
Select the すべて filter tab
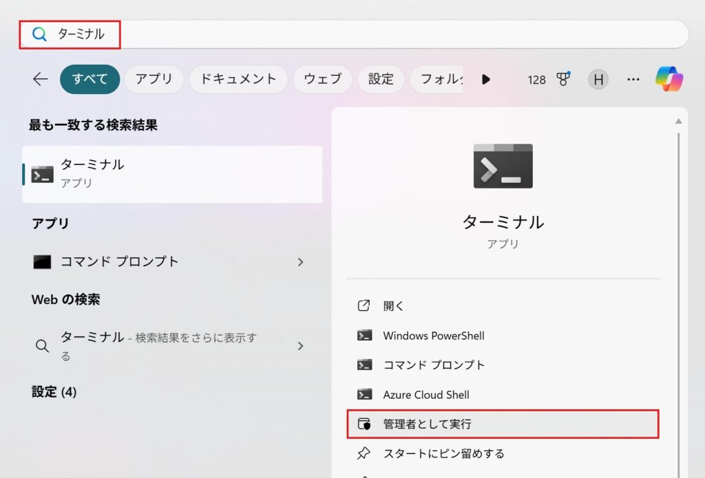pyautogui.click(x=90, y=80)
